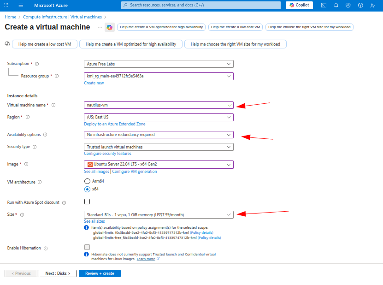Click the ellipsis next to Create a virtual machine
Viewport: 383px width, 285px height.
100,27
